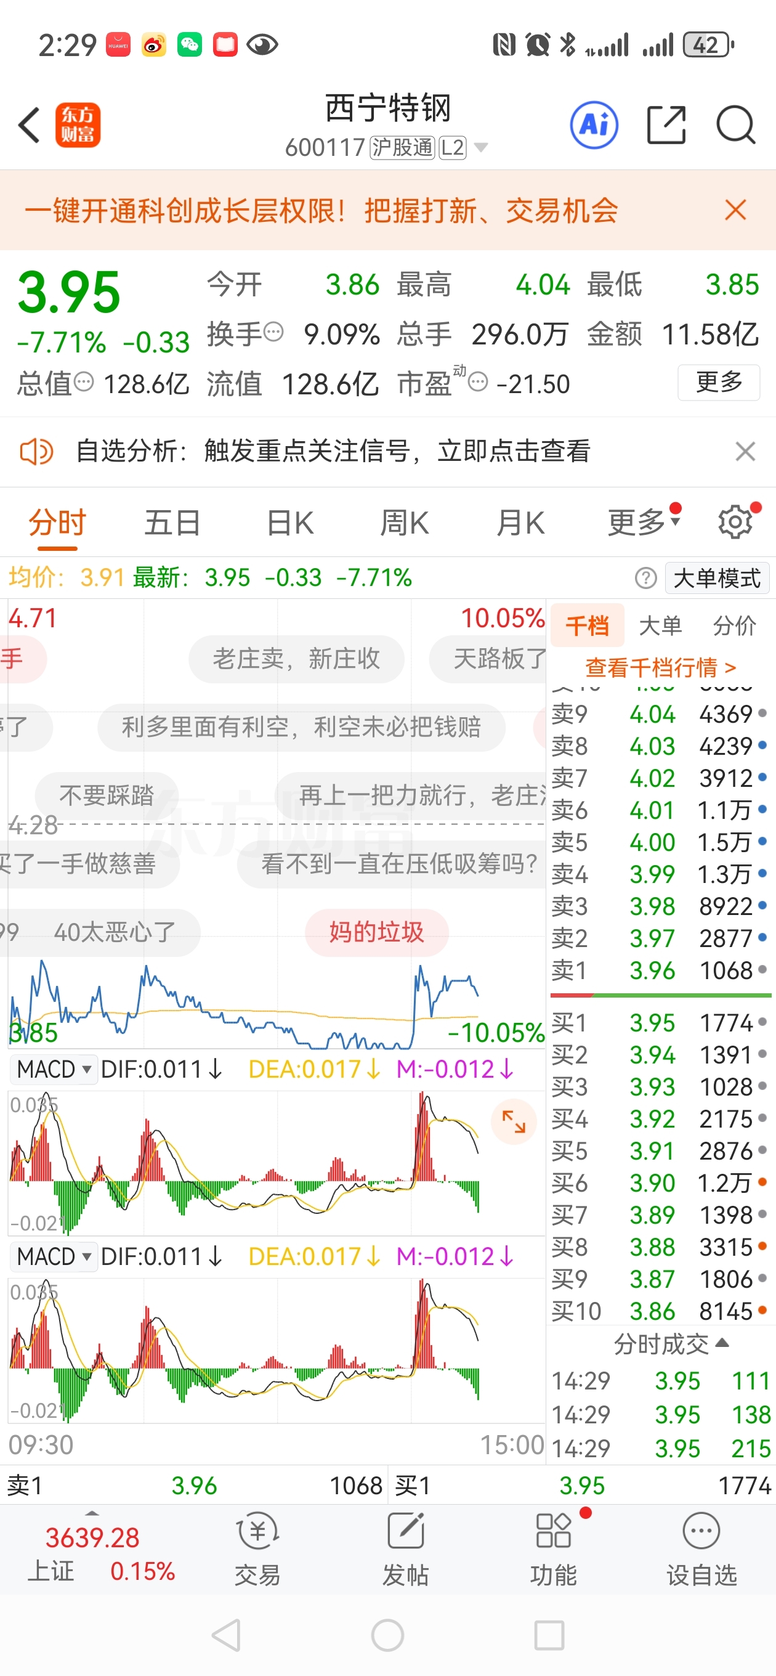776x1676 pixels.
Task: Tap the L2 level badge
Action: pos(452,148)
